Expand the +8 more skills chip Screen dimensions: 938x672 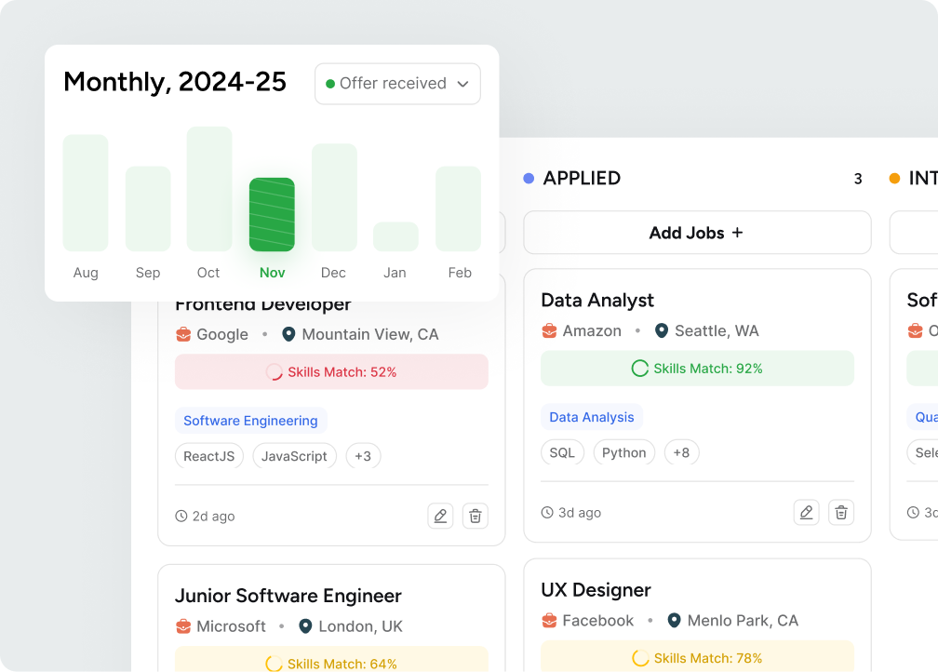point(681,452)
